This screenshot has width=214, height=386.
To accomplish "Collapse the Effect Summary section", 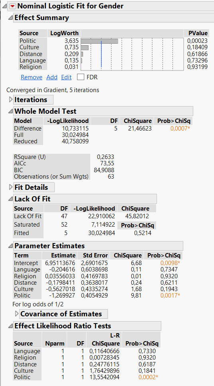I will pos(10,18).
